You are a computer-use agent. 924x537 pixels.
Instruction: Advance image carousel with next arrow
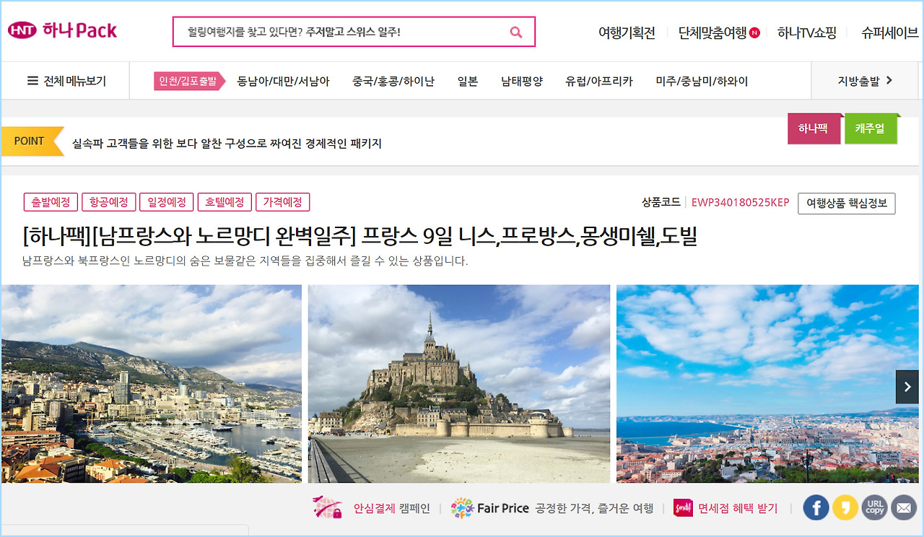[x=907, y=387]
